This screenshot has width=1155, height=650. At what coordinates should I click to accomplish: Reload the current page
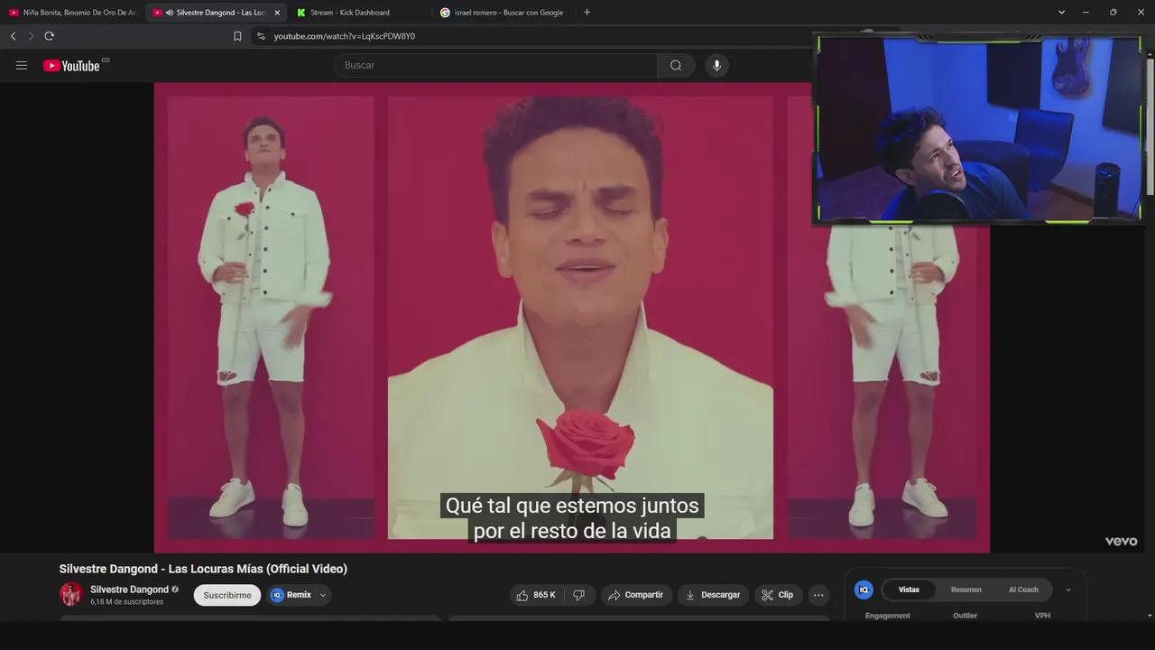point(49,36)
